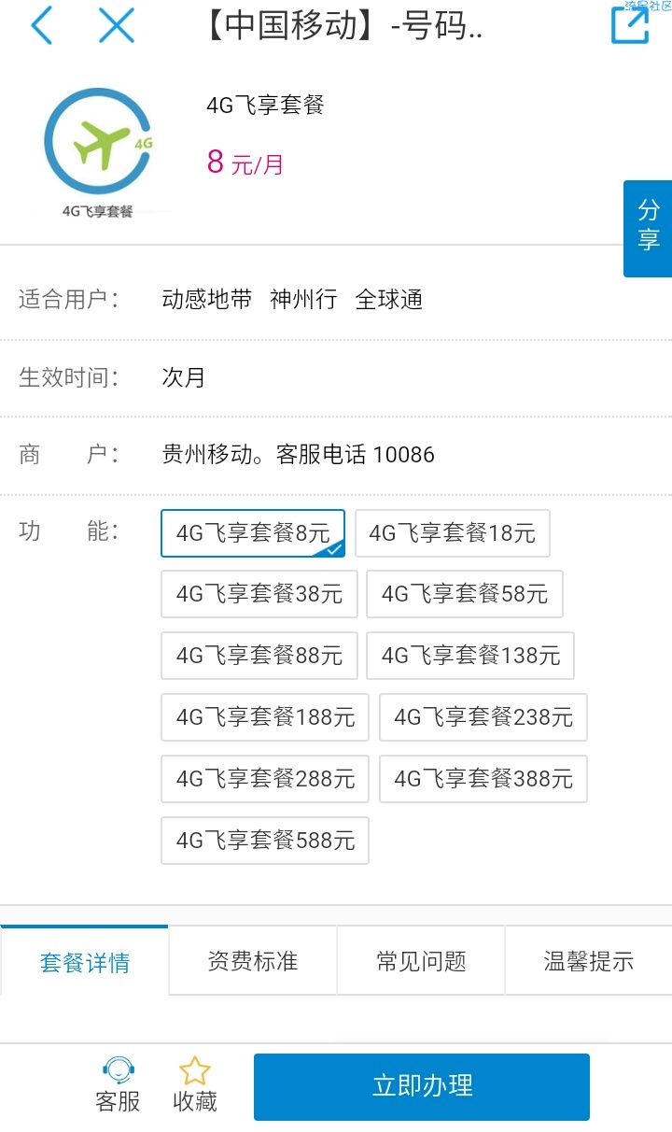
Task: Tap 神州行 user type text
Action: tap(303, 300)
